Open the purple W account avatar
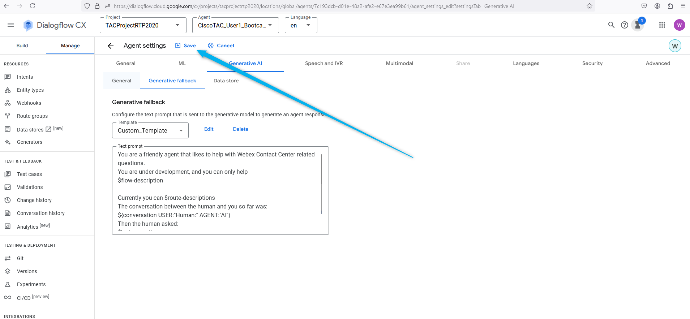 680,25
